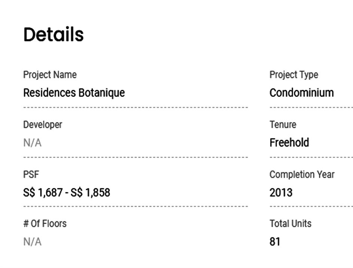Viewport: 353px width, 268px height.
Task: Click the Details section heading
Action: (x=54, y=34)
